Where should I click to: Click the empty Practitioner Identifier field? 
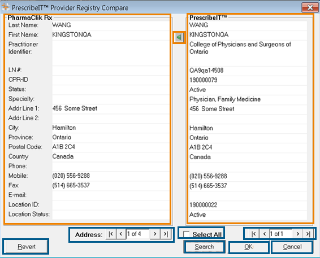point(111,53)
